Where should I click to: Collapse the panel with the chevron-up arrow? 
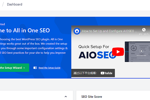tap(66, 96)
